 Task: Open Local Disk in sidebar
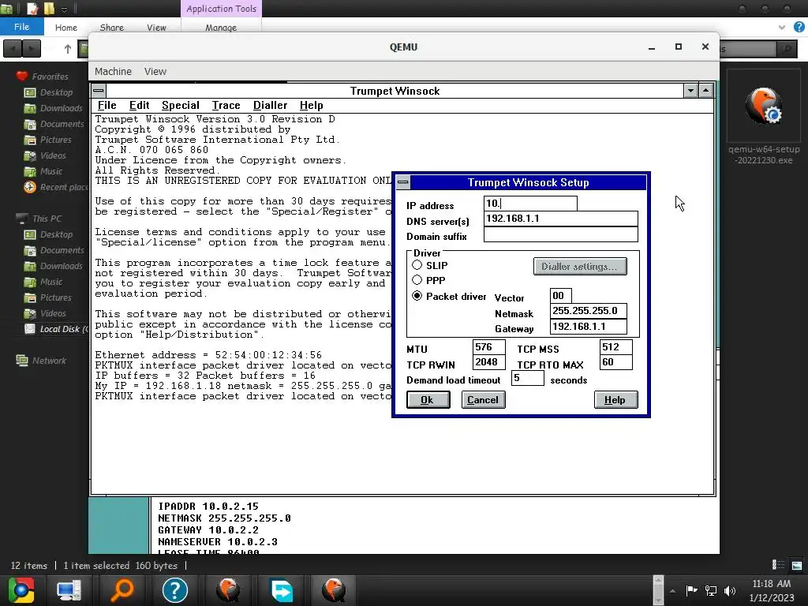click(56, 329)
